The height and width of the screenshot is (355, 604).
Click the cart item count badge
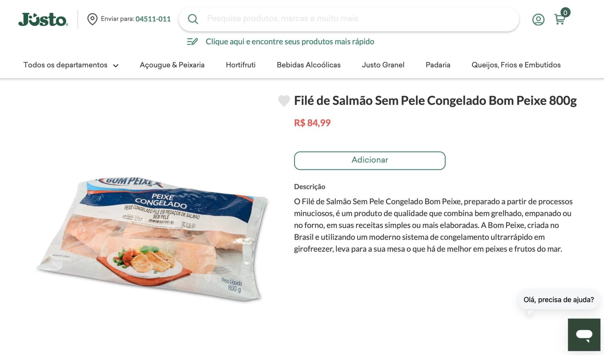(x=565, y=13)
